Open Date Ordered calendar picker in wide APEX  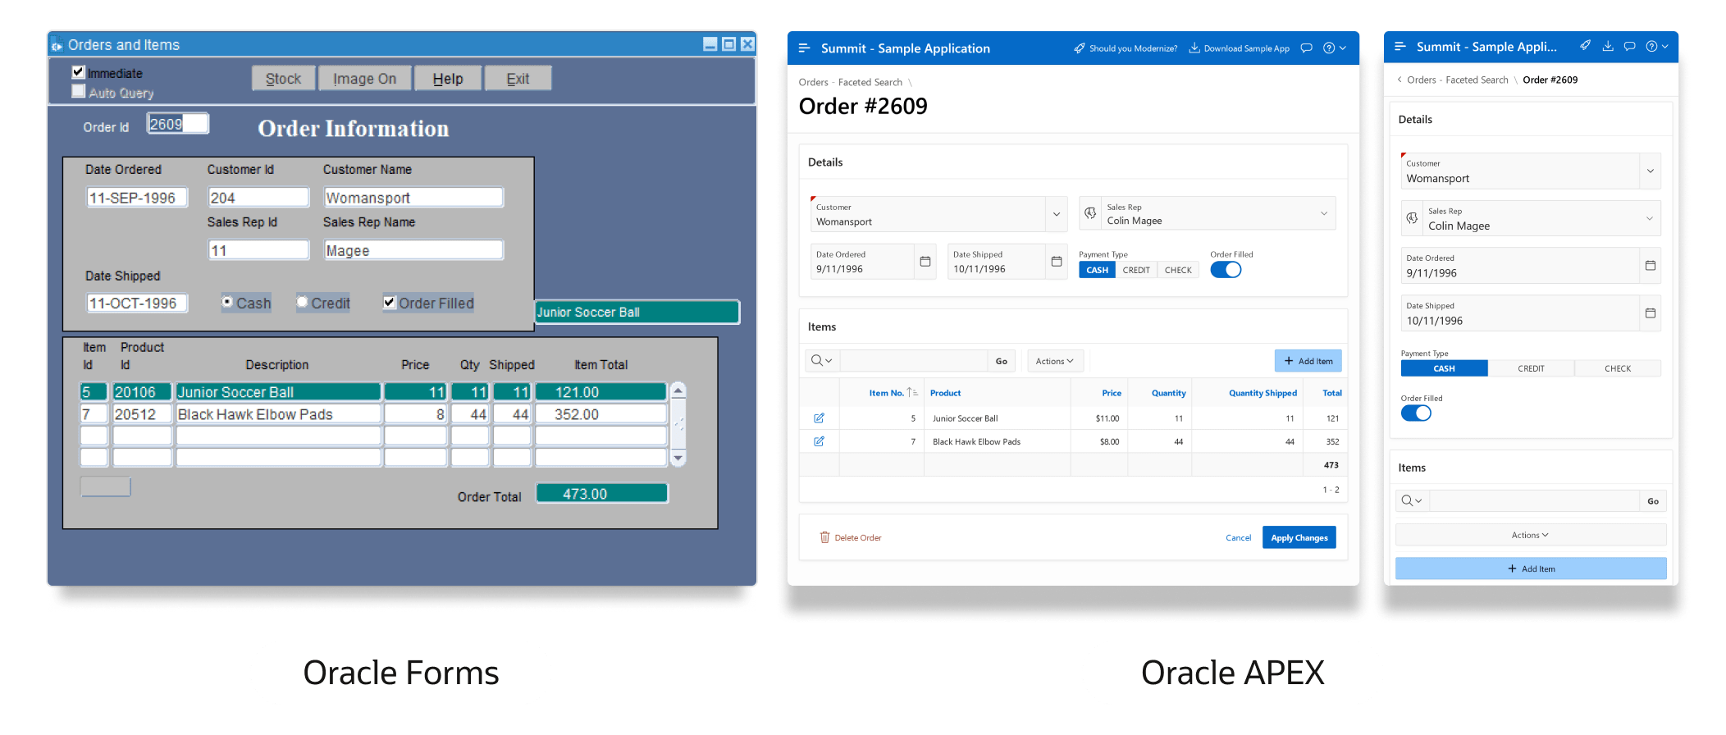925,262
